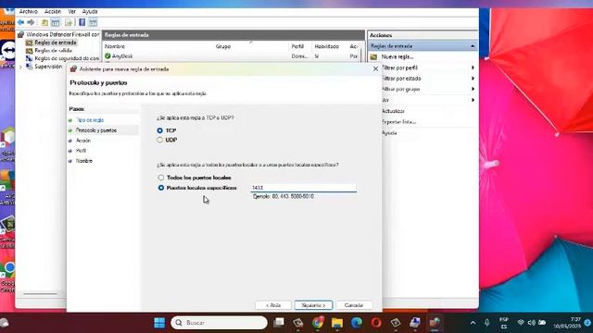This screenshot has width=593, height=333.
Task: Click Exportar lista in Acciones pane
Action: pos(399,122)
